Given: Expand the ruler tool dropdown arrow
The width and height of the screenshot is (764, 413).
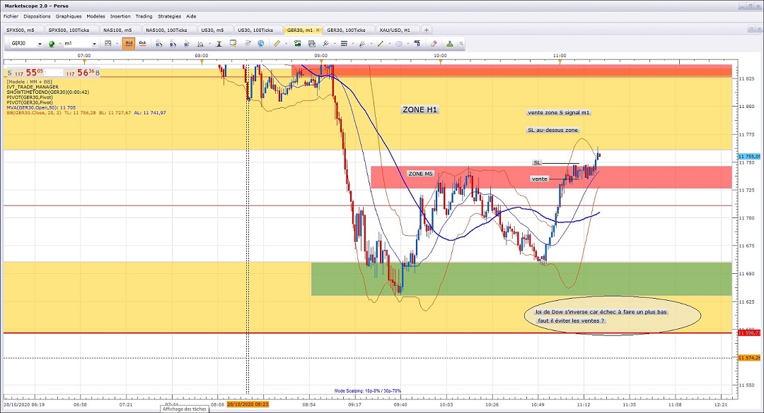Looking at the screenshot, I should pyautogui.click(x=286, y=44).
